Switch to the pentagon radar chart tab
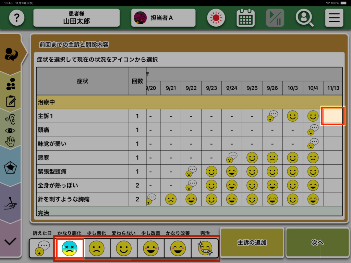The image size is (351, 263). pos(11,168)
